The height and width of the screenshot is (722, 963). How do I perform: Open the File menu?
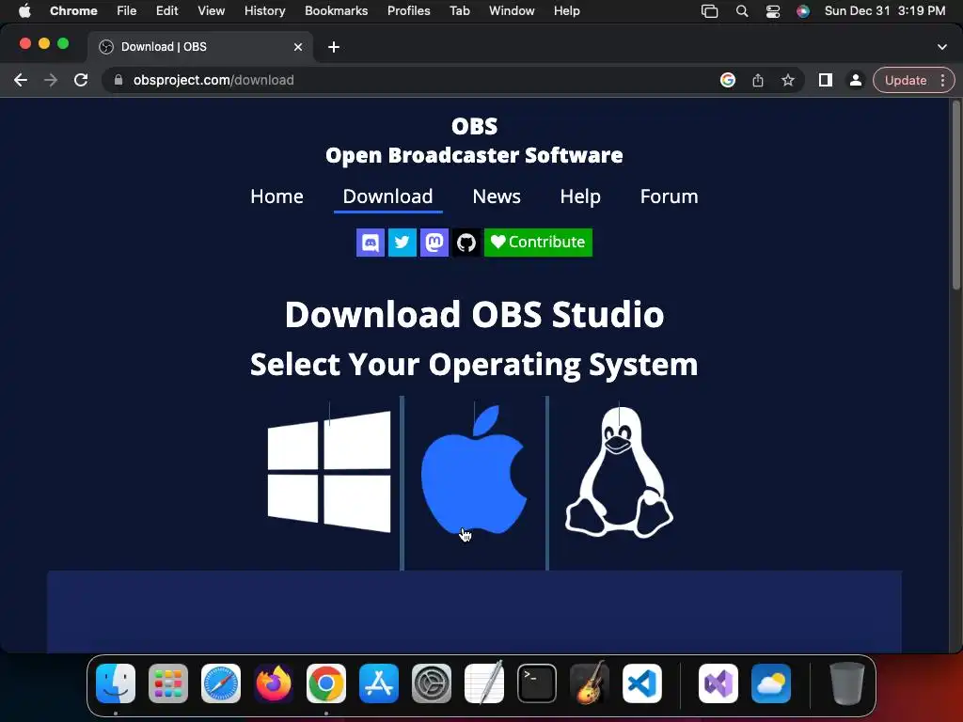coord(127,11)
